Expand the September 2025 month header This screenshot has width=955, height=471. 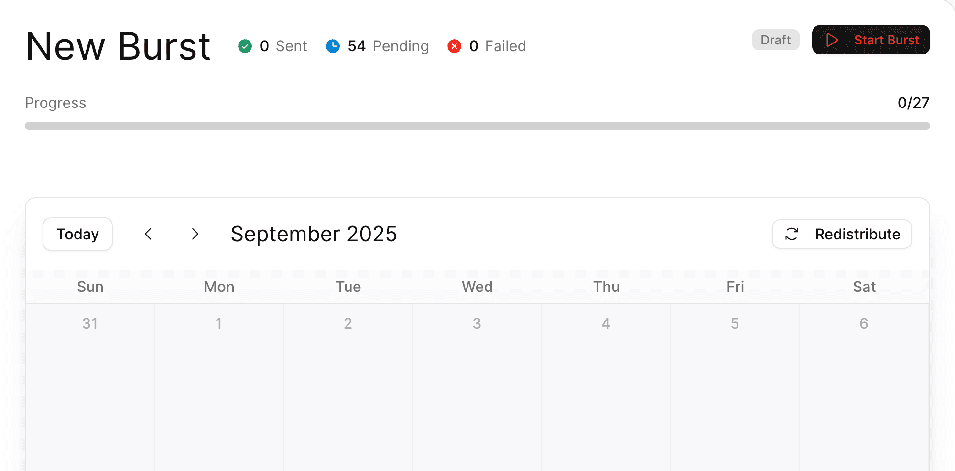(314, 234)
